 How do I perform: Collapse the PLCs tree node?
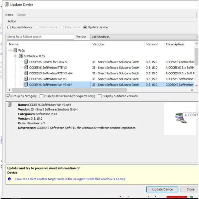click(10, 50)
